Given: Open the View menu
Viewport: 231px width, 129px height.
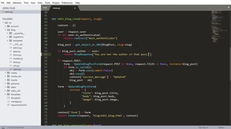Looking at the screenshot, I should pos(33,3).
